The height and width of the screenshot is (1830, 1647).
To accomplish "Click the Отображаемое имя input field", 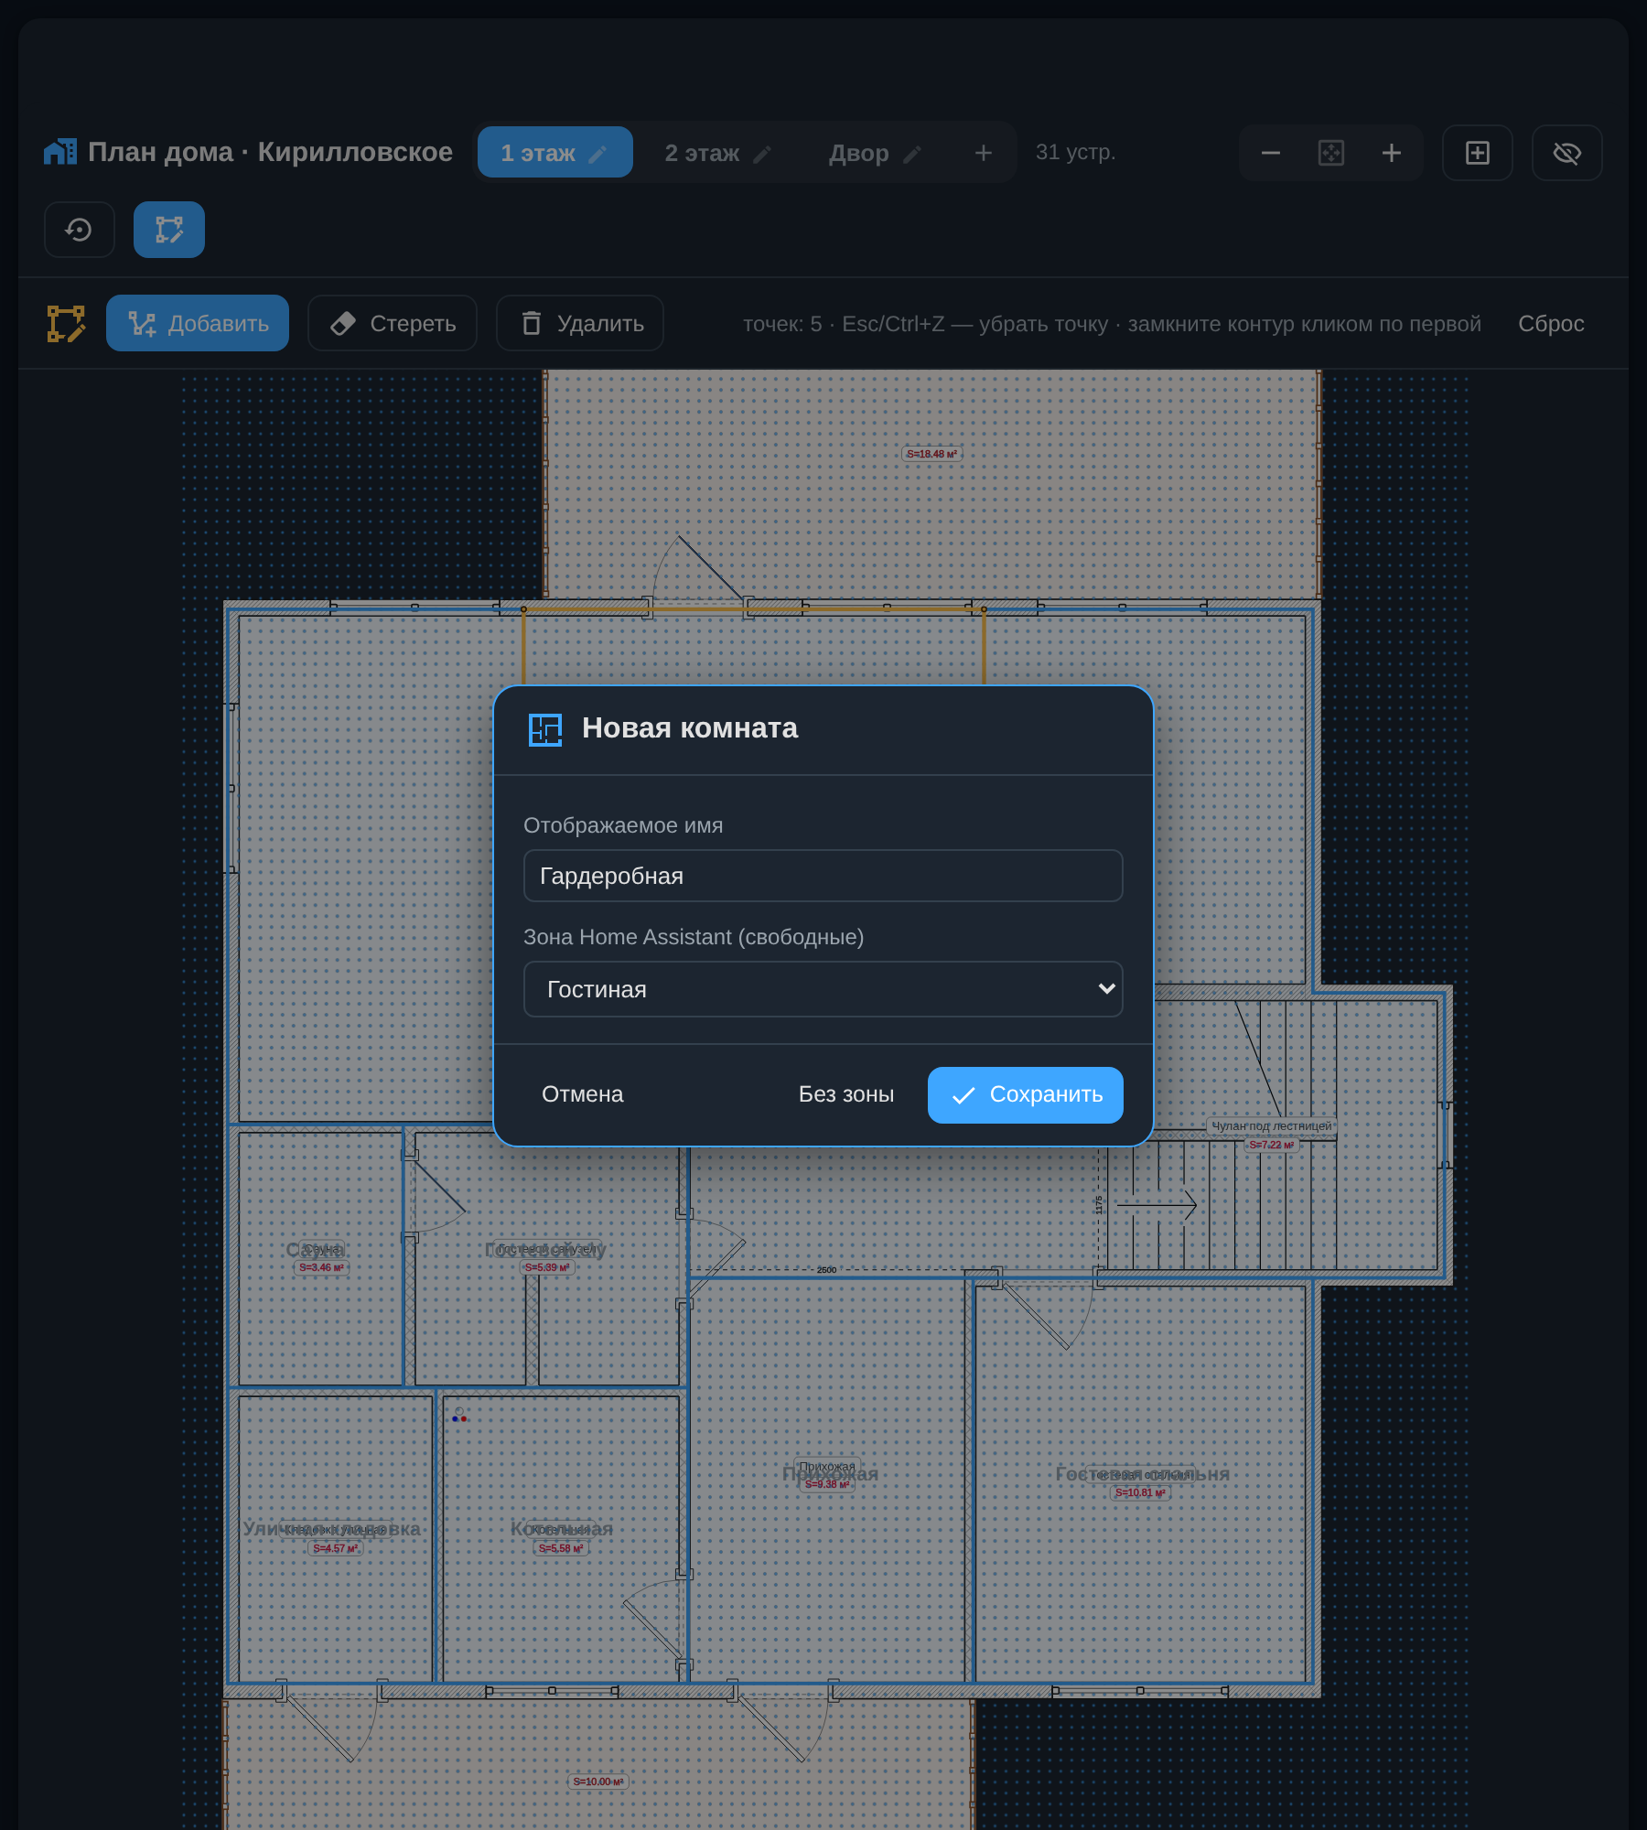I will pos(823,876).
